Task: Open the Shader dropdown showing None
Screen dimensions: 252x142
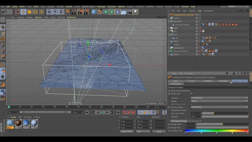Action: (x=219, y=101)
